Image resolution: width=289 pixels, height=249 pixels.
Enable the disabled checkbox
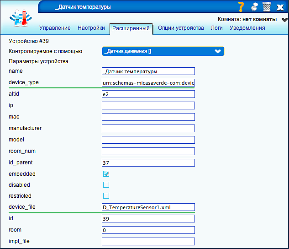(106, 185)
